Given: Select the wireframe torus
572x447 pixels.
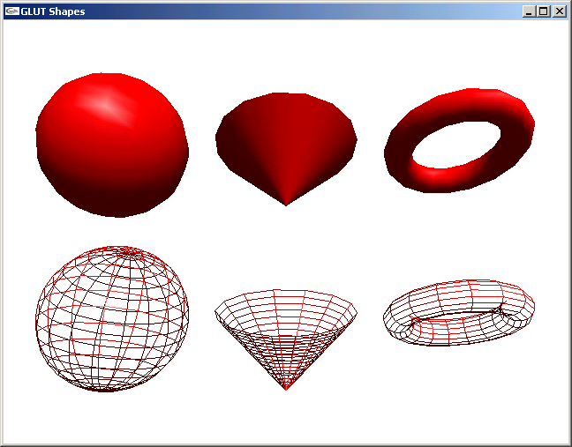Looking at the screenshot, I should point(459,313).
